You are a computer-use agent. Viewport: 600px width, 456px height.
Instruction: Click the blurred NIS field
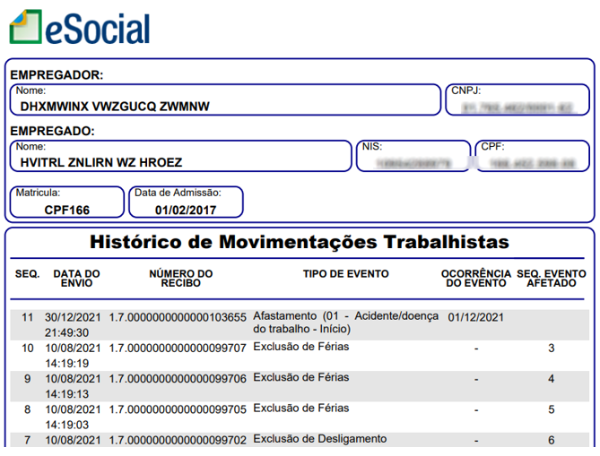coord(413,156)
